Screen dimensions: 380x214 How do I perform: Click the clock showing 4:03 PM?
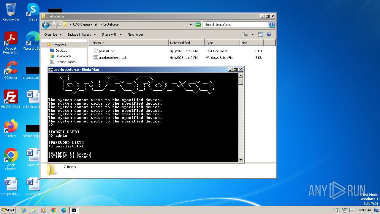365,210
